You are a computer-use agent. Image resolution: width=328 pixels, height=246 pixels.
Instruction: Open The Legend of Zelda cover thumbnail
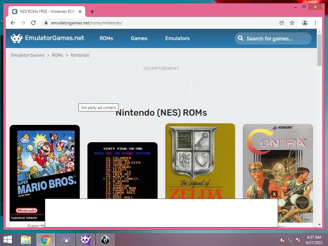click(x=200, y=161)
